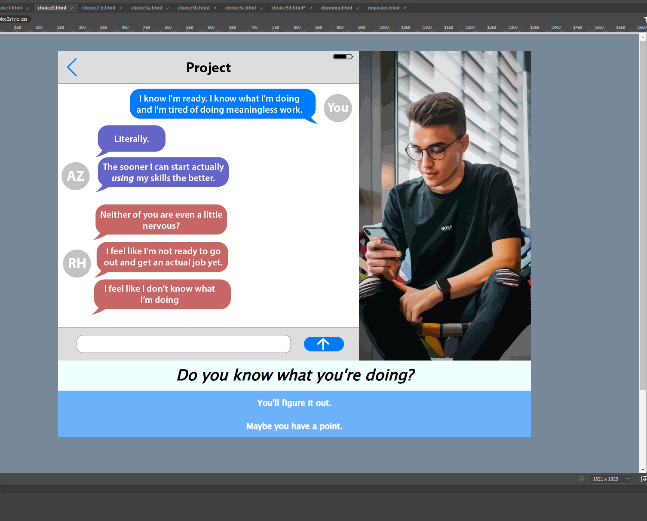647x521 pixels.
Task: Switch to the choice3b.html tab
Action: click(x=193, y=8)
